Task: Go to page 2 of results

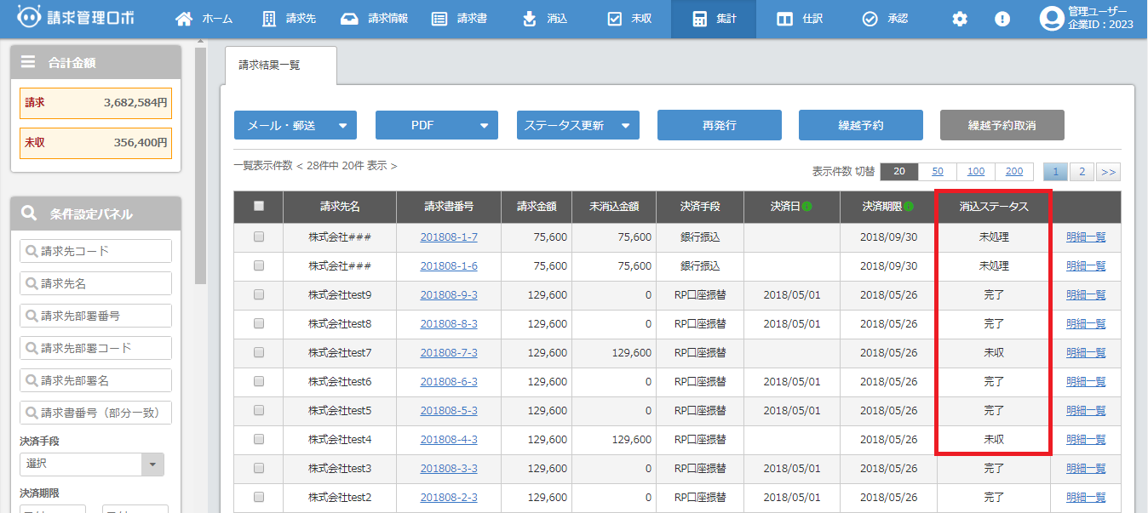Action: pos(1082,171)
